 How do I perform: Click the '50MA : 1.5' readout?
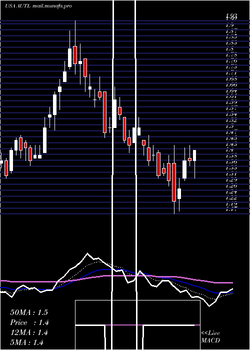[x=29, y=312]
